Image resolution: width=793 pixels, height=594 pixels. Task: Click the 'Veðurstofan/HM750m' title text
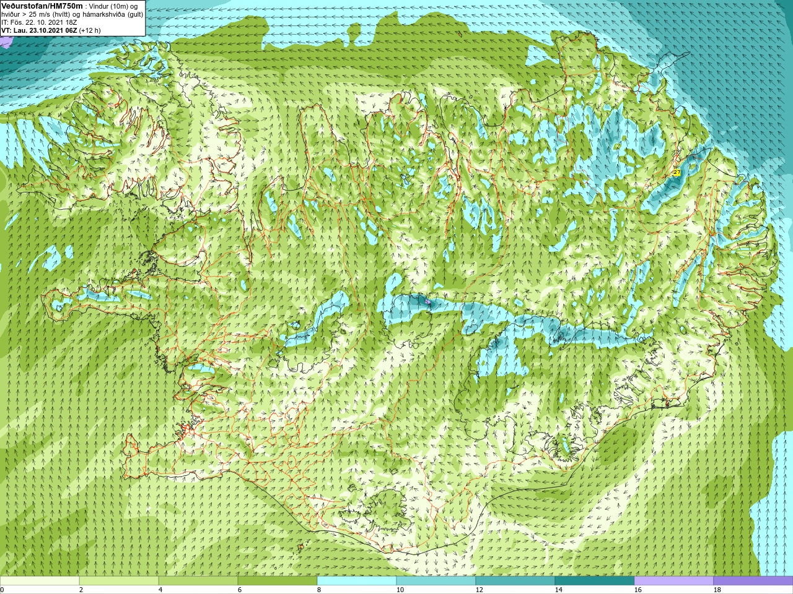tap(42, 6)
